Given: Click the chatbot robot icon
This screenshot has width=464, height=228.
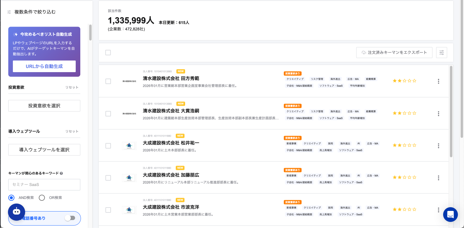Looking at the screenshot, I should tap(17, 212).
